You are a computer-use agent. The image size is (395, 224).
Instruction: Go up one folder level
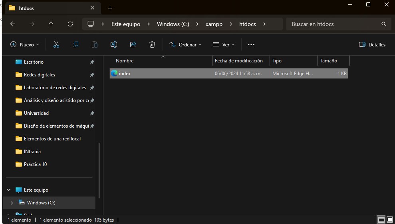(51, 24)
